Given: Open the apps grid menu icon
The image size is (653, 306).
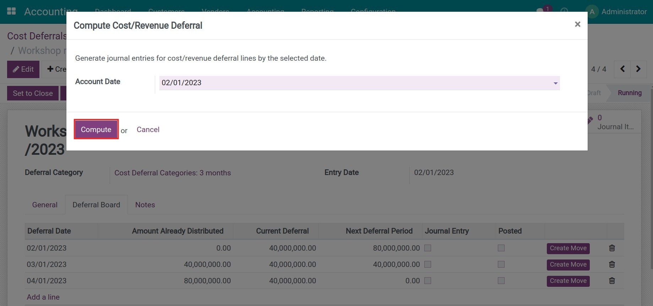Looking at the screenshot, I should pos(11,11).
